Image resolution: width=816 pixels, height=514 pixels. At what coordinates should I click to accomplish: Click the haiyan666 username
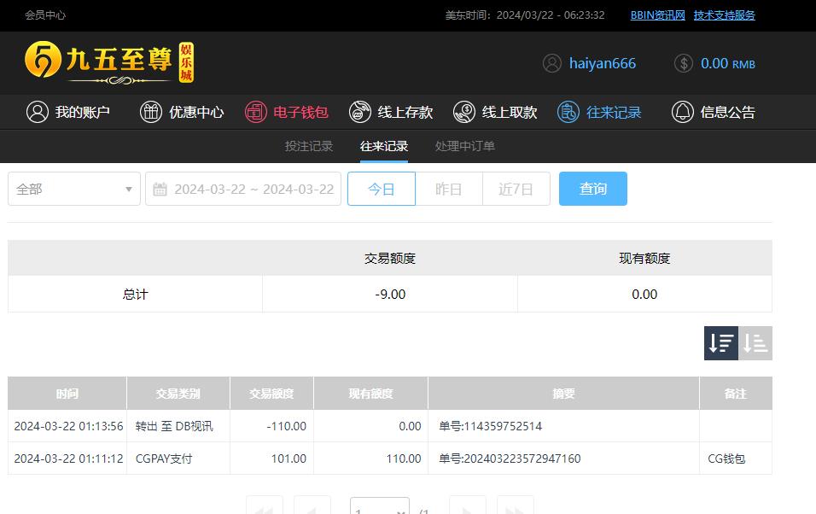click(602, 63)
